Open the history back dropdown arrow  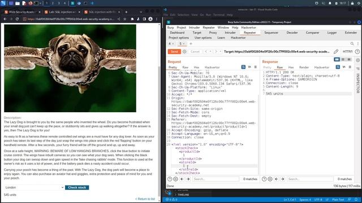pos(210,51)
